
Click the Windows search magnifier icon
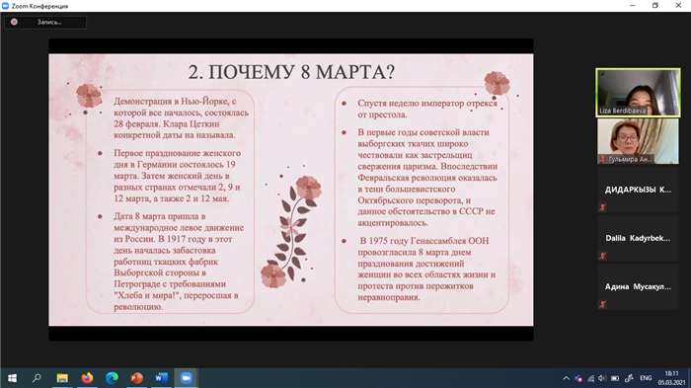pos(38,378)
